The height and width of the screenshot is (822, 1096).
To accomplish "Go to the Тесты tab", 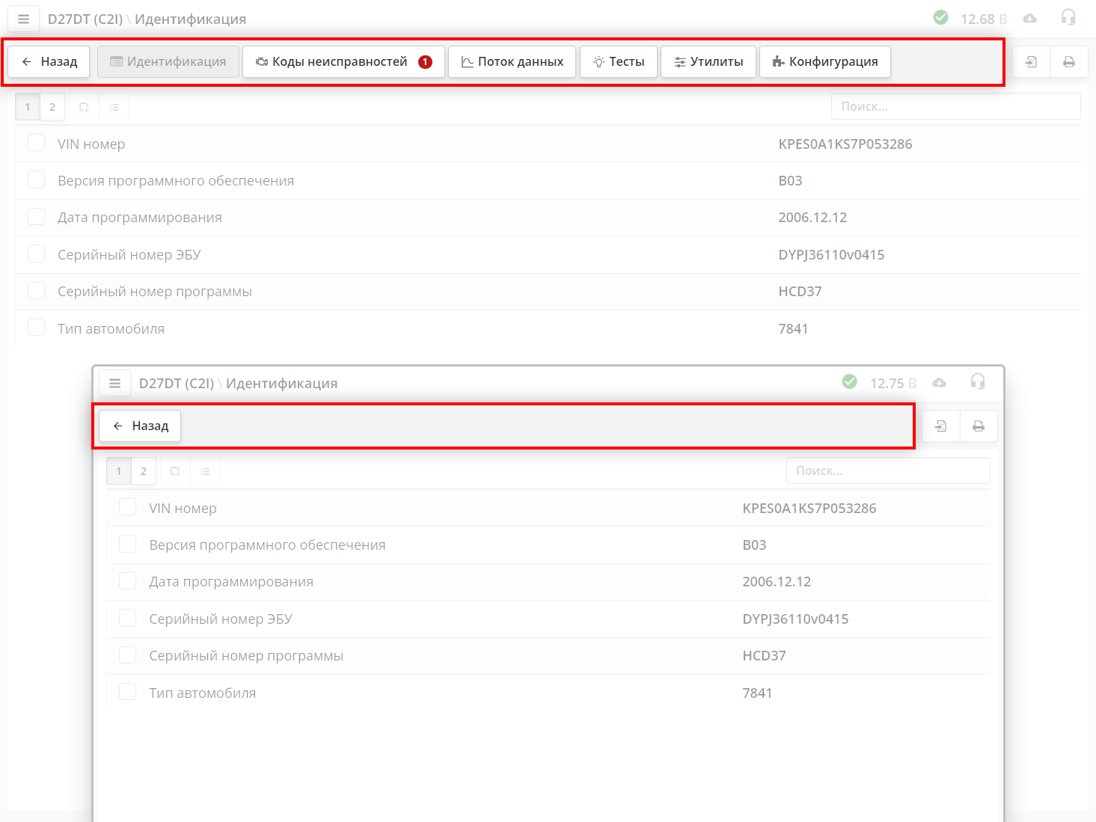I will [619, 61].
